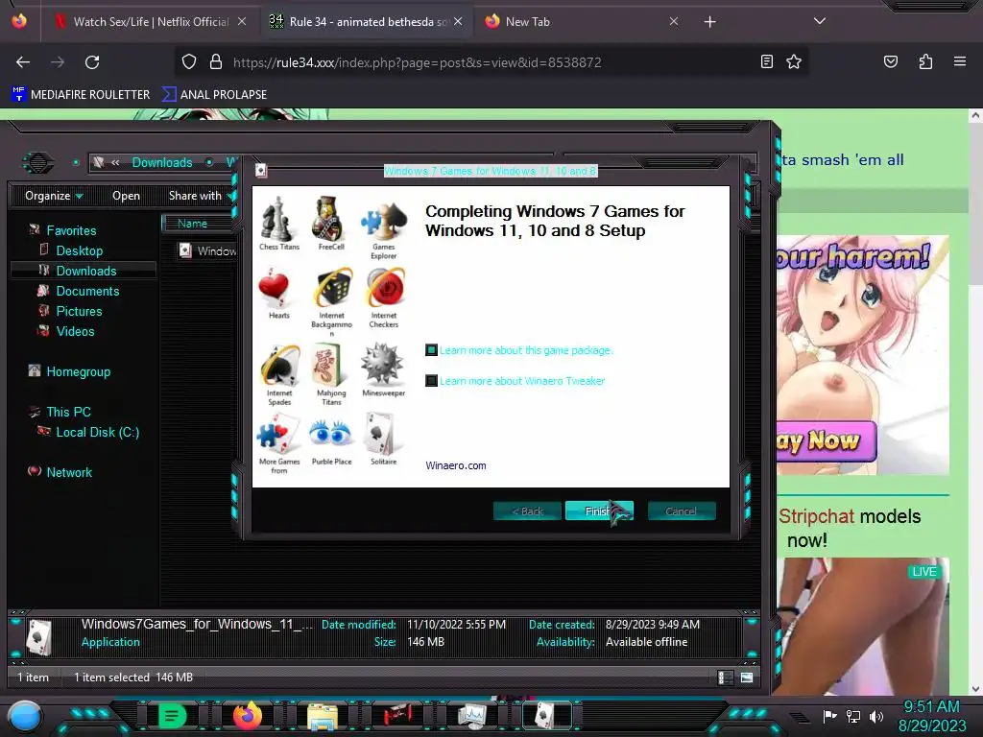The height and width of the screenshot is (737, 983).
Task: Open the Share with dropdown in Explorer
Action: point(200,196)
